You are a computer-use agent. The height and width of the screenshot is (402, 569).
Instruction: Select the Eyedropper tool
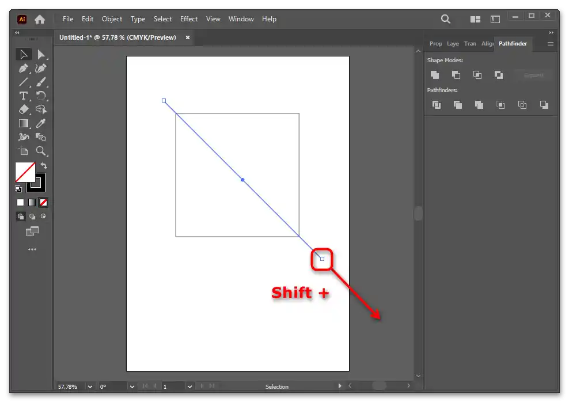coord(41,123)
